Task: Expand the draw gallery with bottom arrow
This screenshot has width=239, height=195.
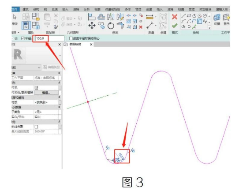Action: [209, 28]
